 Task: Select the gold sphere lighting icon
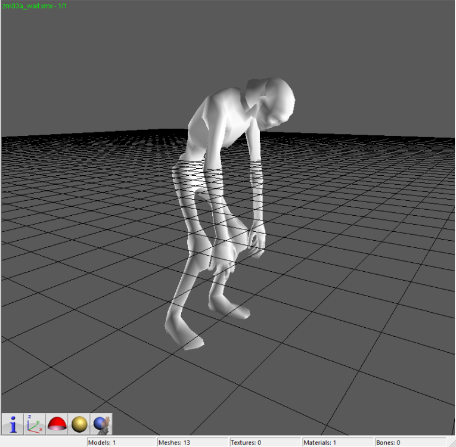[79, 424]
